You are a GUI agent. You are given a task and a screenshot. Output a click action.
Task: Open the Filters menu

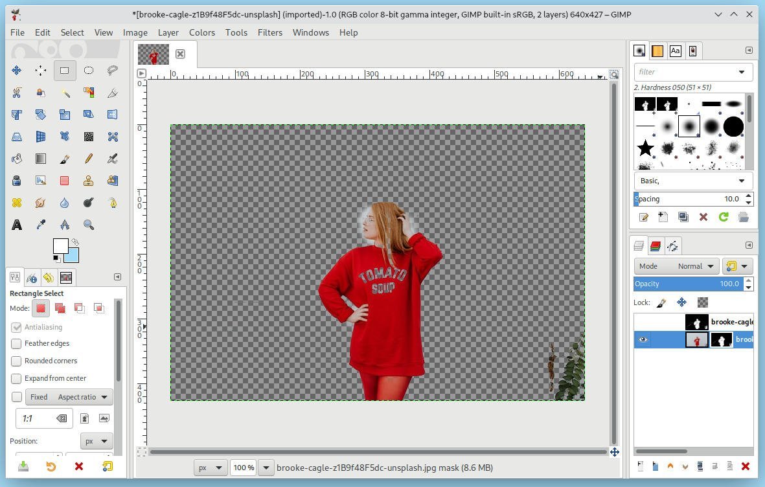pos(269,32)
